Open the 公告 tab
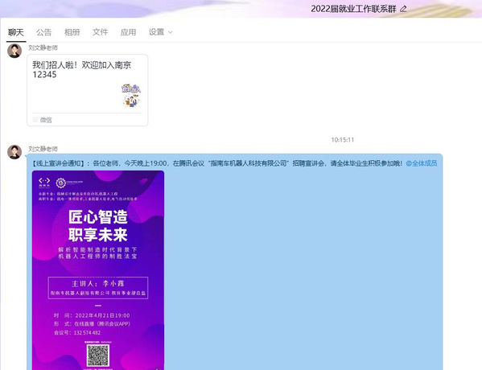The width and height of the screenshot is (482, 370). click(x=44, y=32)
